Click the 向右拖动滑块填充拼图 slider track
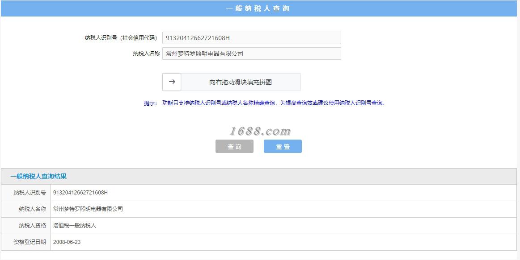The image size is (520, 260). (x=232, y=82)
